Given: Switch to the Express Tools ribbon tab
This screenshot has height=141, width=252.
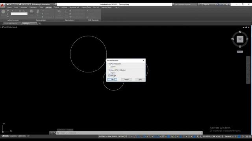Looking at the screenshot, I should pyautogui.click(x=86, y=7).
